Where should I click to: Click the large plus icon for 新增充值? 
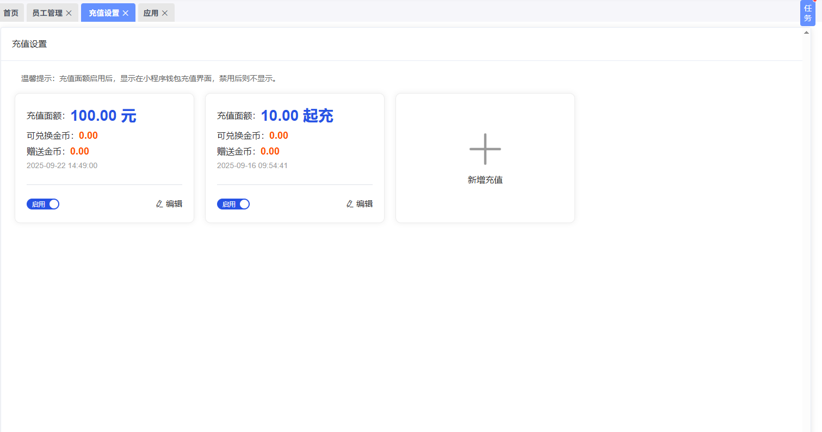click(x=485, y=149)
